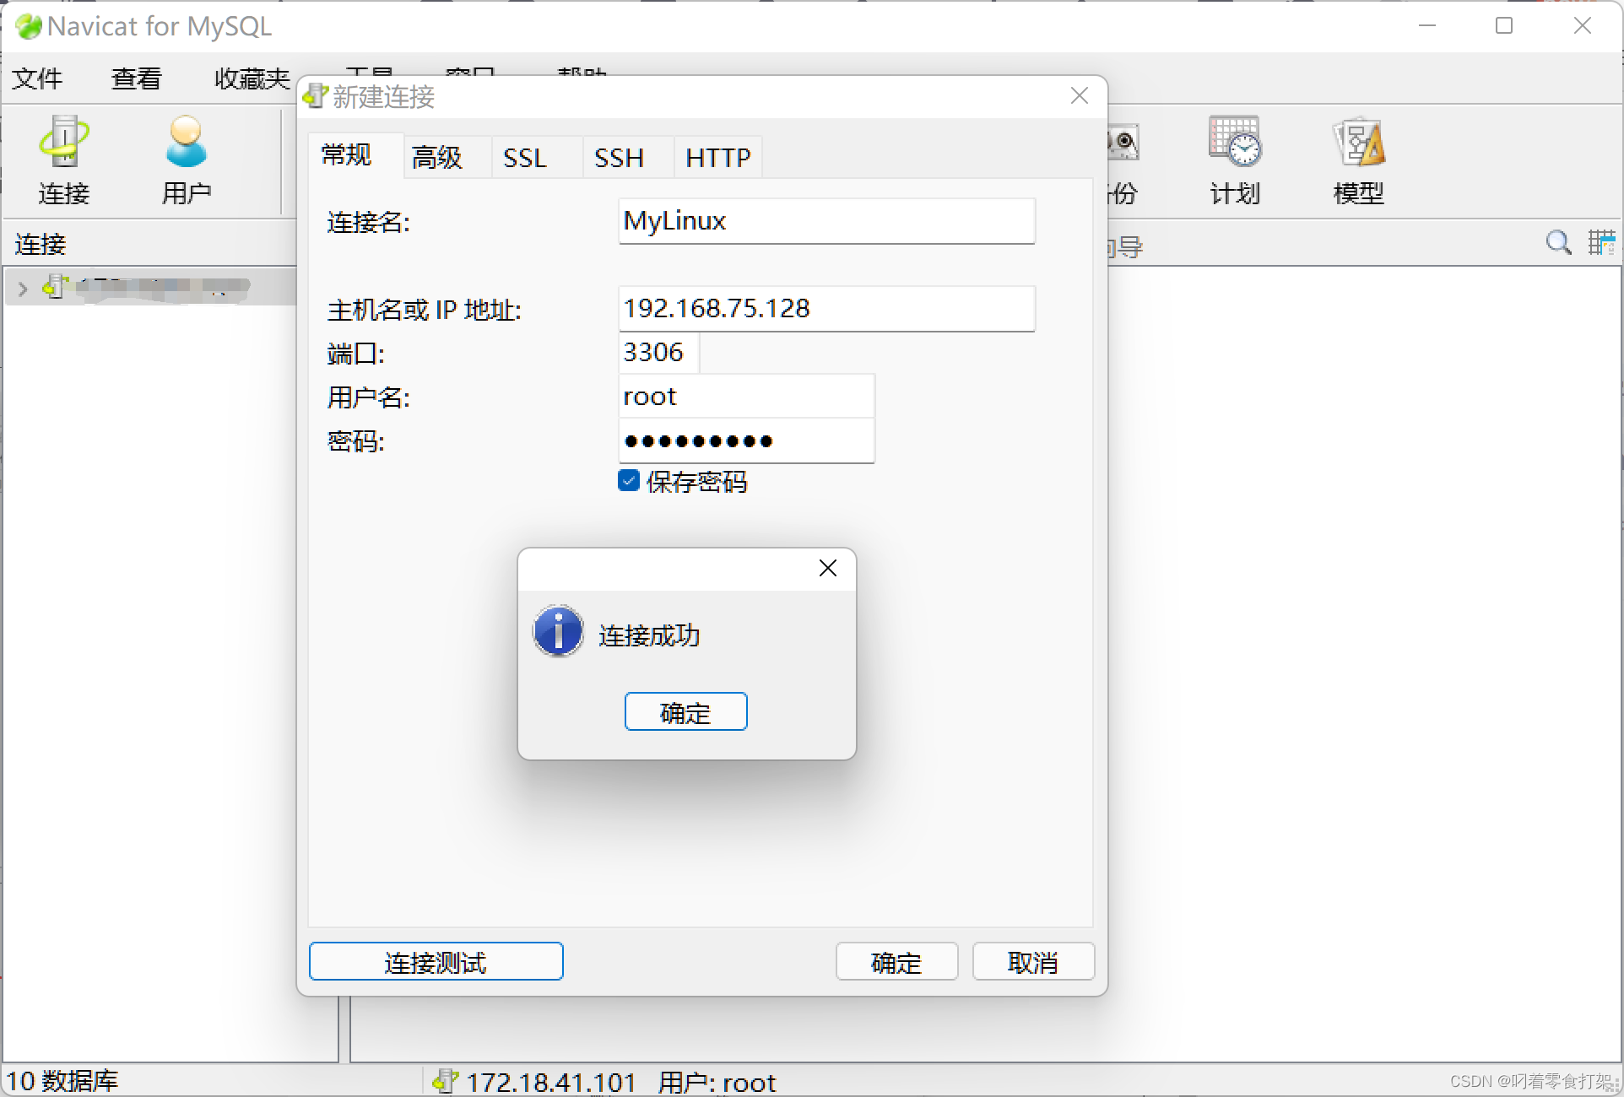Select the HTTP tab
This screenshot has height=1097, width=1624.
pyautogui.click(x=717, y=157)
